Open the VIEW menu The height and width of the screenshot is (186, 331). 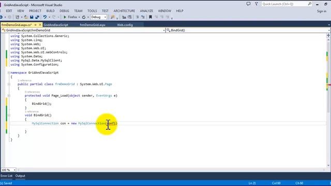click(21, 11)
